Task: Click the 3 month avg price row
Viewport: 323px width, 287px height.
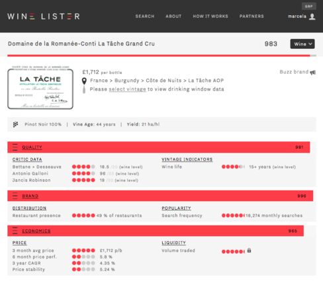Action: [x=68, y=251]
